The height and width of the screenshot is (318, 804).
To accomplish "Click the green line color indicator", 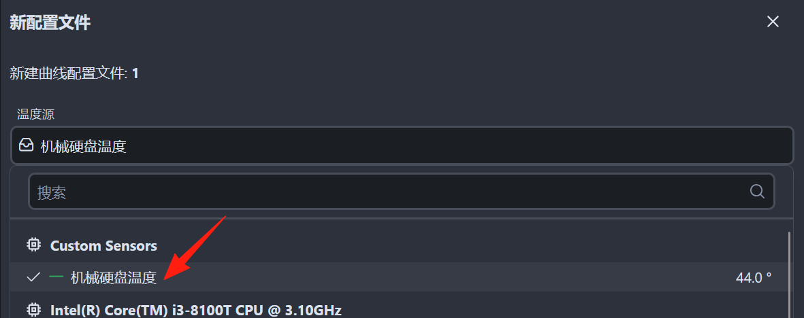I will tap(57, 277).
